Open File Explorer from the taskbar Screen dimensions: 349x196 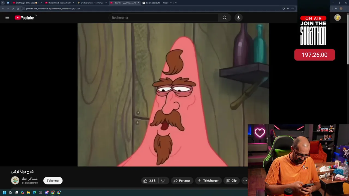pyautogui.click(x=28, y=193)
